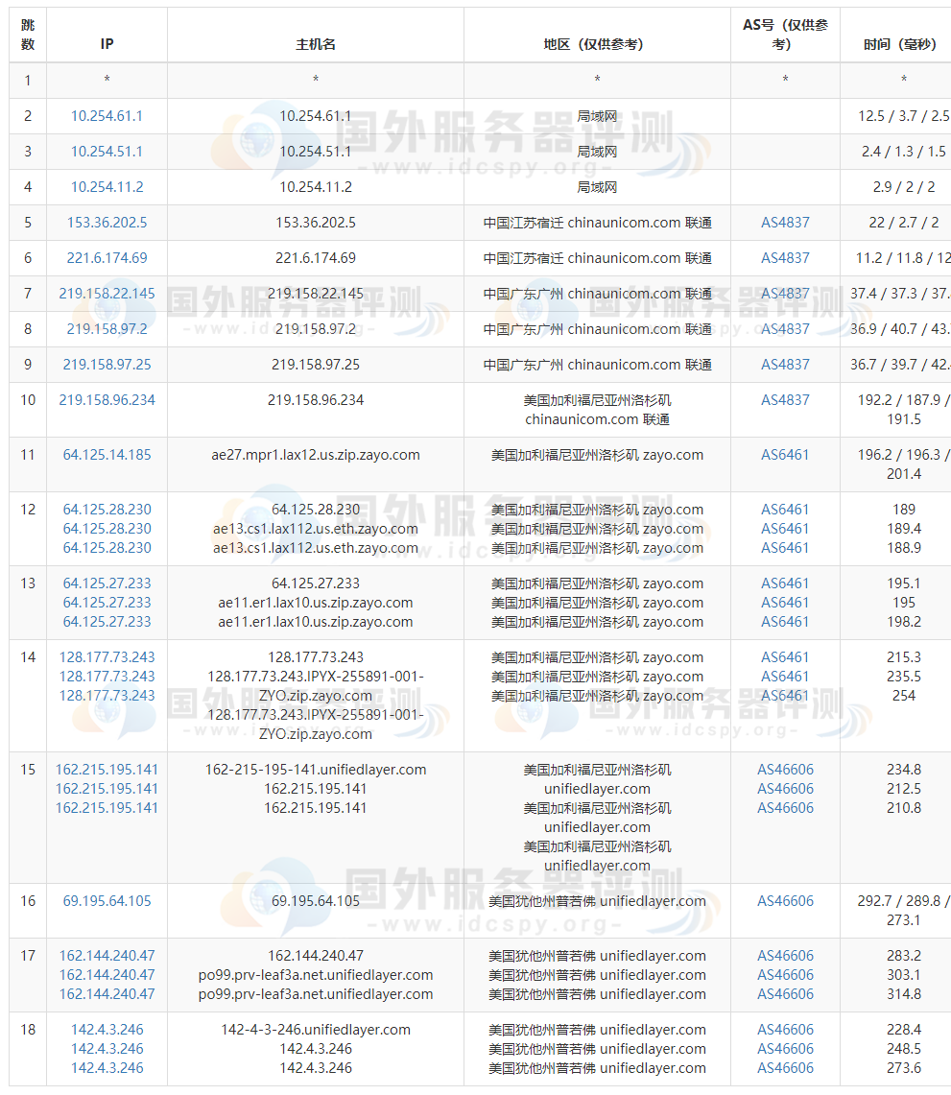Follow the 153.36.202.5 IP link
This screenshot has width=951, height=1095.
[x=107, y=223]
